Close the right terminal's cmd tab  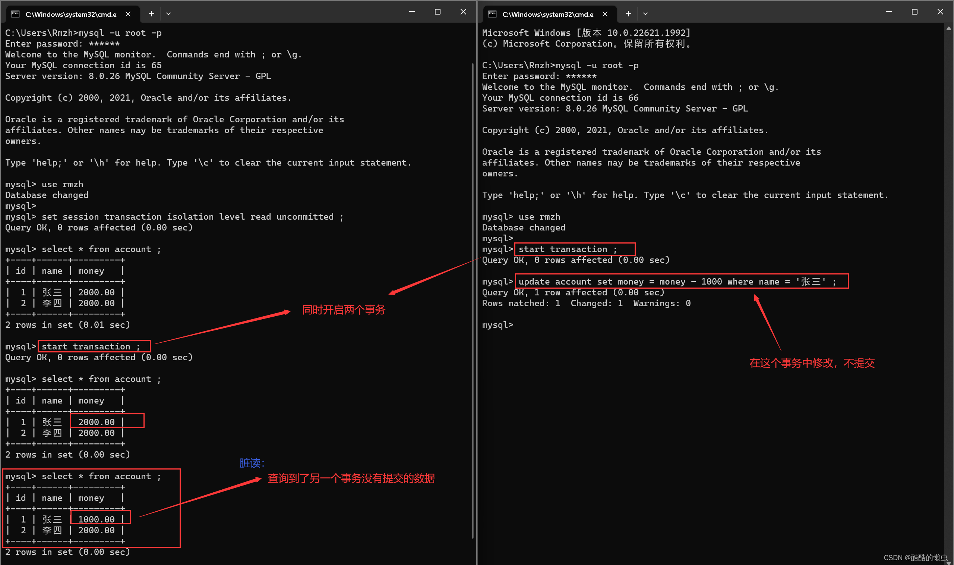(605, 14)
